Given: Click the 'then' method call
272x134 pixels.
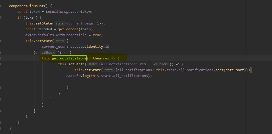Looking at the screenshot, I should (x=97, y=58).
